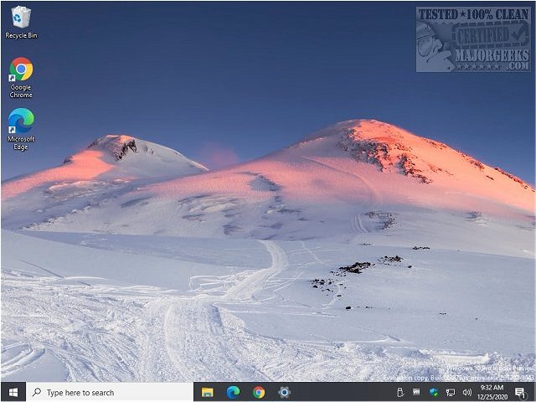The width and height of the screenshot is (536, 402).
Task: Select the Microsoft Edge desktop shortcut
Action: [21, 129]
